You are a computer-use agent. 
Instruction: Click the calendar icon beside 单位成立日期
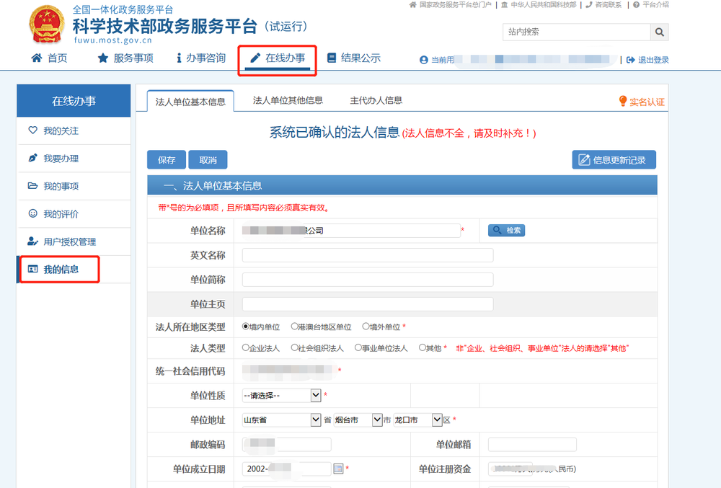coord(338,469)
